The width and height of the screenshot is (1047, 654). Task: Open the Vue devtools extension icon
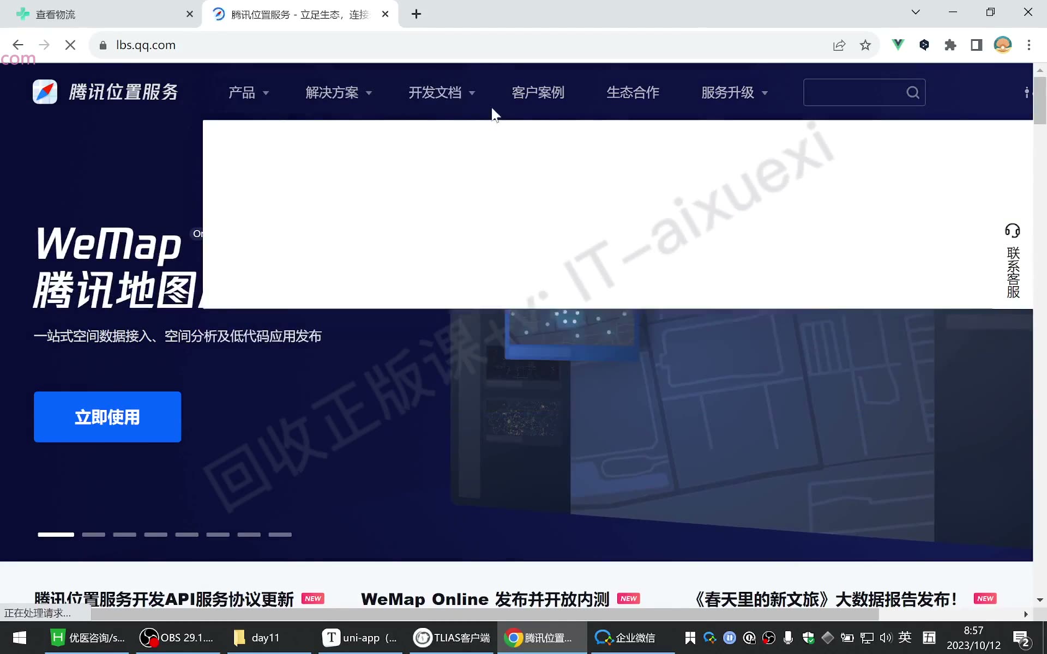pos(898,45)
